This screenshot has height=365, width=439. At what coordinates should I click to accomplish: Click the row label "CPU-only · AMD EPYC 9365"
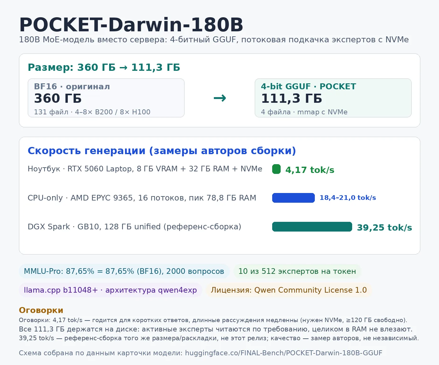tap(142, 198)
